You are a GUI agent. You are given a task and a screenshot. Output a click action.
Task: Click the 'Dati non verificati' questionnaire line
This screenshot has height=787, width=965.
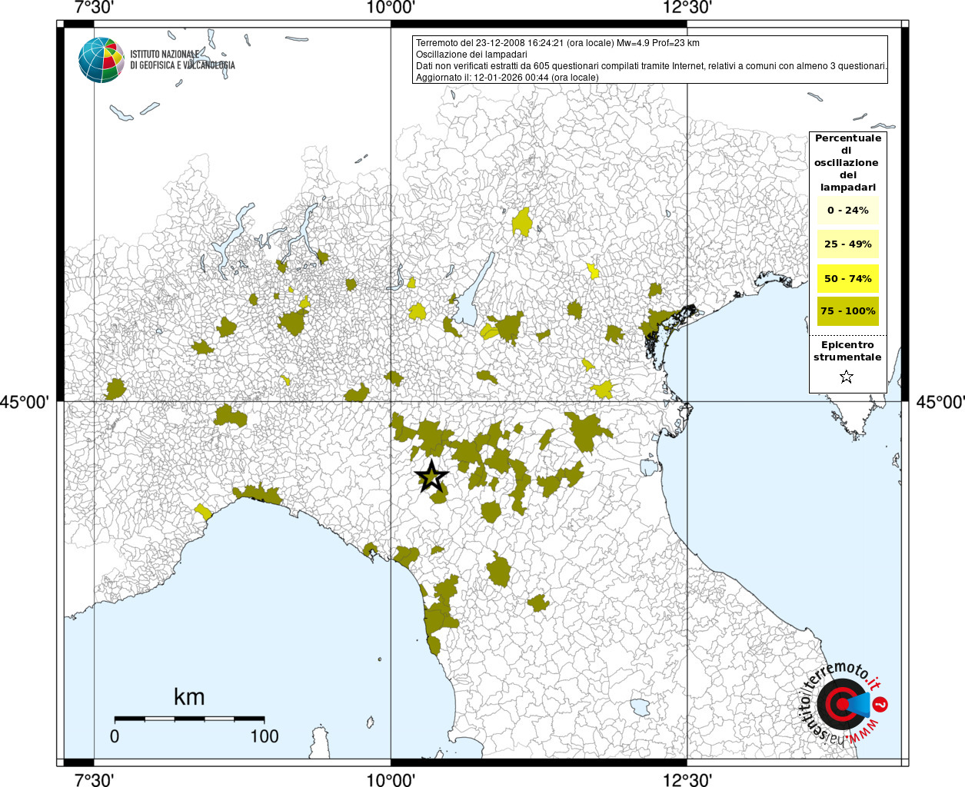pyautogui.click(x=651, y=66)
